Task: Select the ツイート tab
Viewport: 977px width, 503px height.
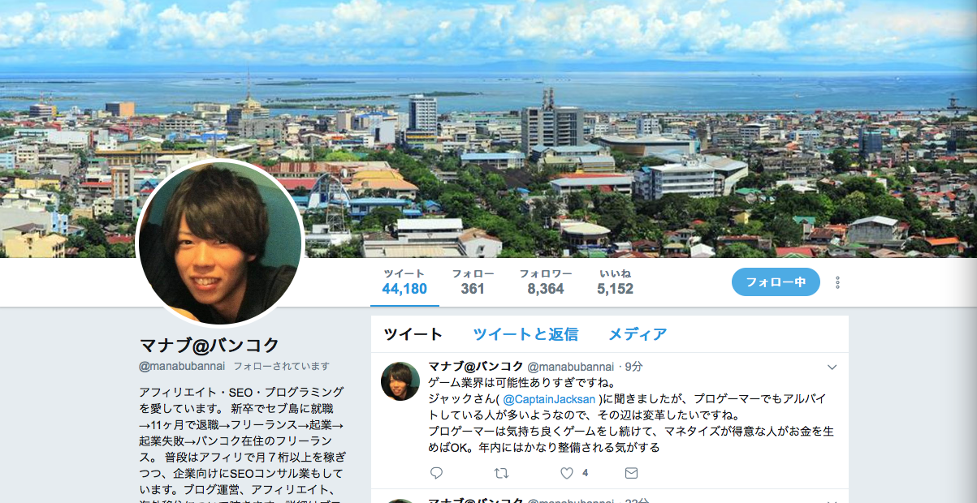Action: point(413,334)
